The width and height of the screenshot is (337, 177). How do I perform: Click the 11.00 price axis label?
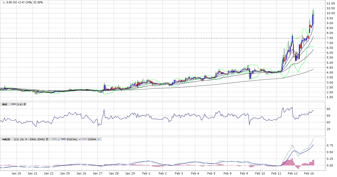331,3
